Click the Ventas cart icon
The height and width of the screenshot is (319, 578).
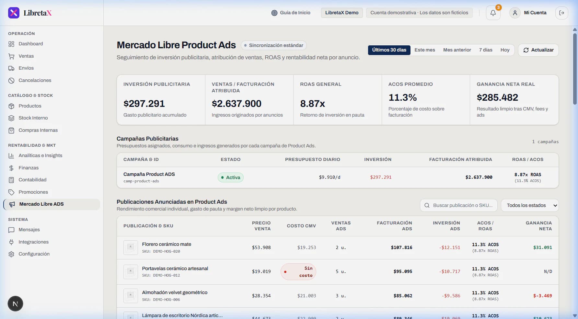click(x=11, y=56)
